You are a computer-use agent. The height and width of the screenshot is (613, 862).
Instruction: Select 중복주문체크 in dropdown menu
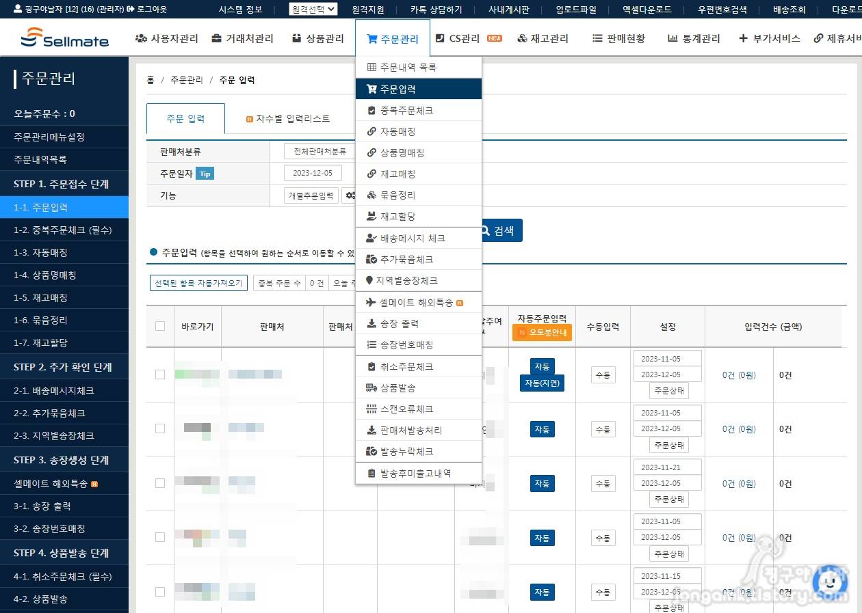[x=419, y=110]
